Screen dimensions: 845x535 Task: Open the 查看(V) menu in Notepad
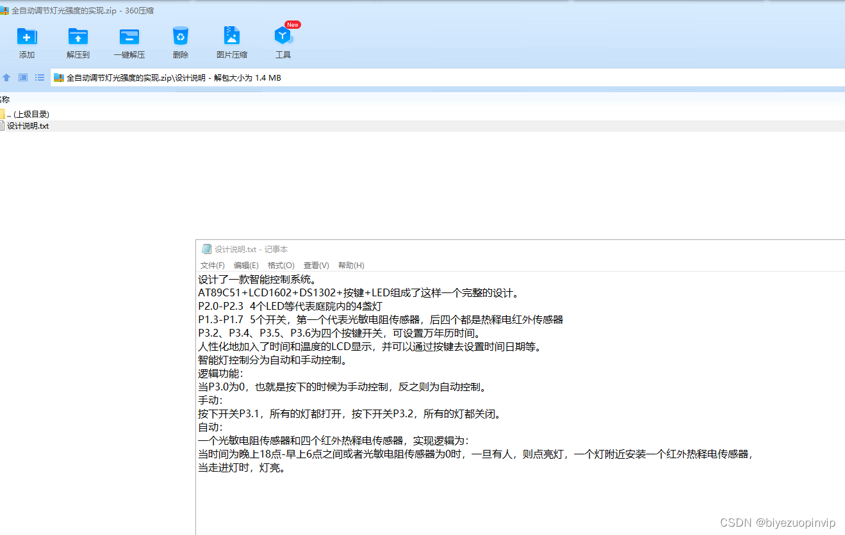tap(316, 265)
